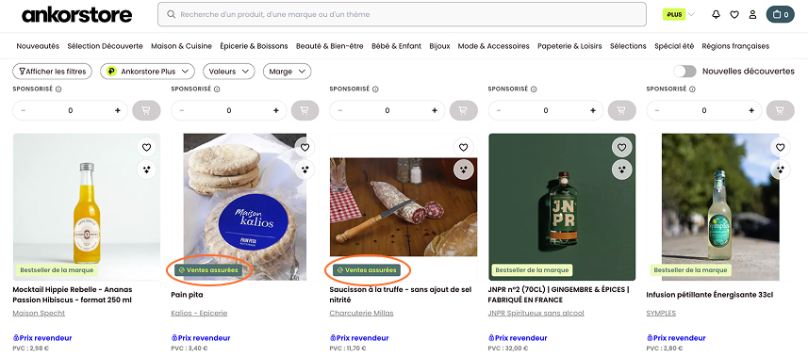Open the Spécial été menu
This screenshot has height=357, width=808.
pos(674,46)
